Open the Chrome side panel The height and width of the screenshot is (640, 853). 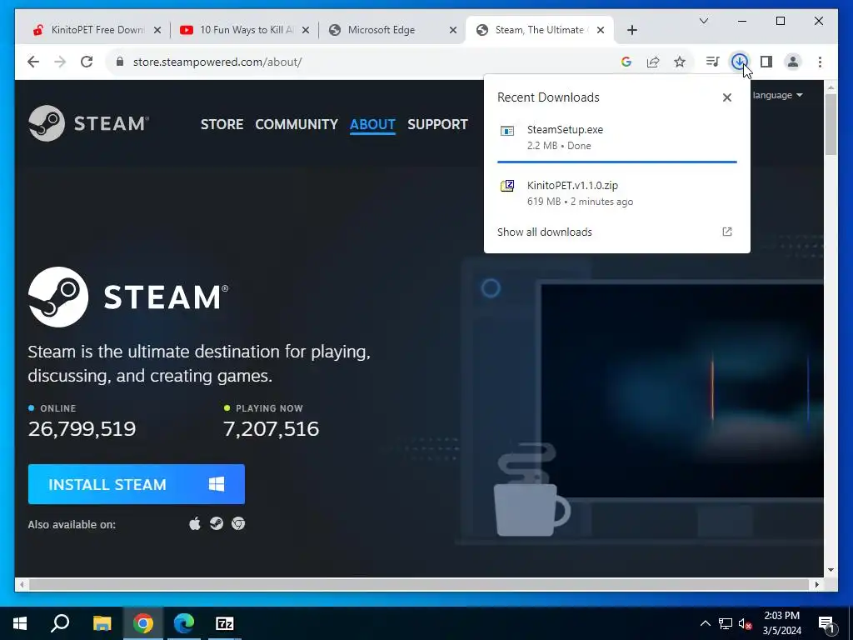tap(766, 62)
